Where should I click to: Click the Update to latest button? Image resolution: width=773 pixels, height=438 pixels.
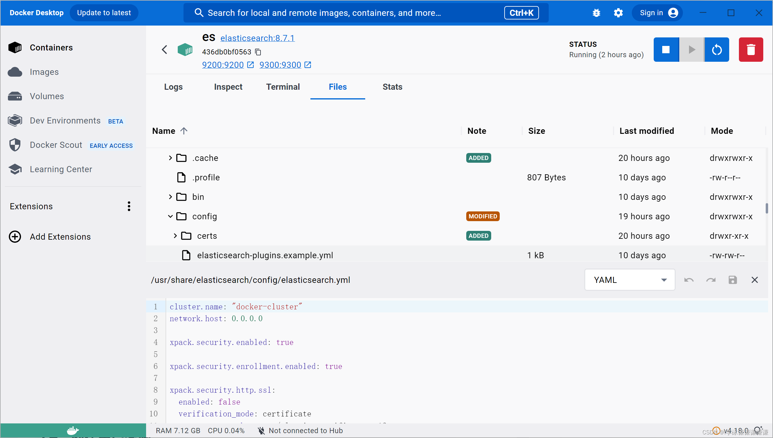(x=104, y=13)
